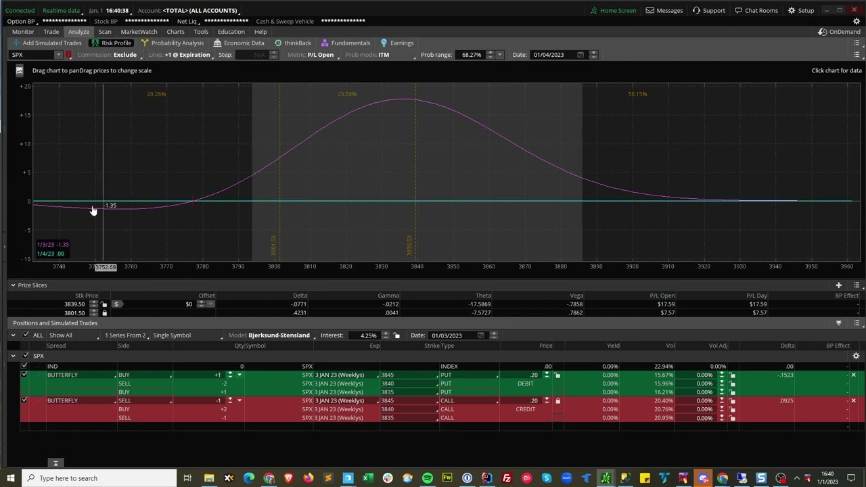Open 1 Series From 2 dropdown
Viewport: 866px width, 487px height.
(125, 335)
